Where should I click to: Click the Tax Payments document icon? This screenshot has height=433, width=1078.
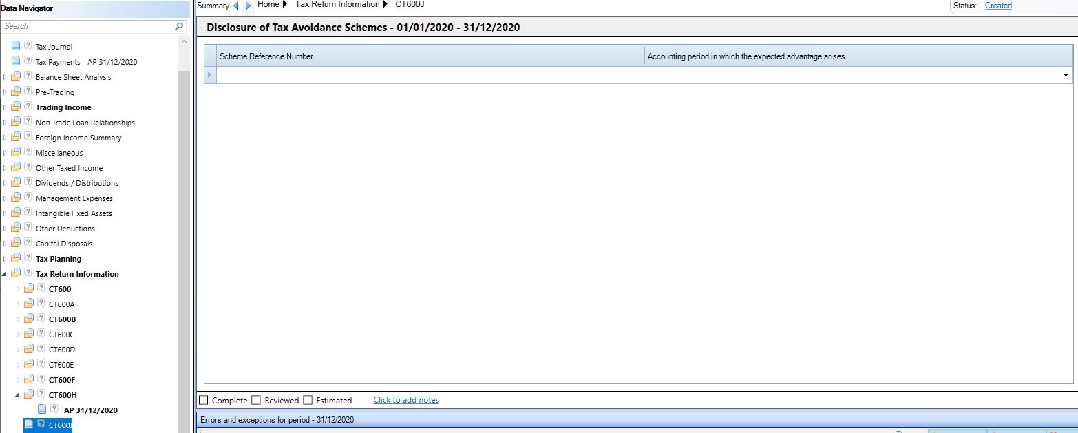point(16,62)
